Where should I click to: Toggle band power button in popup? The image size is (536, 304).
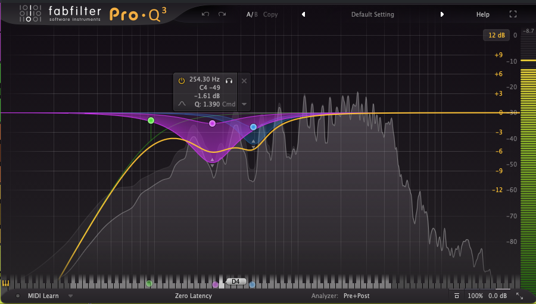182,81
